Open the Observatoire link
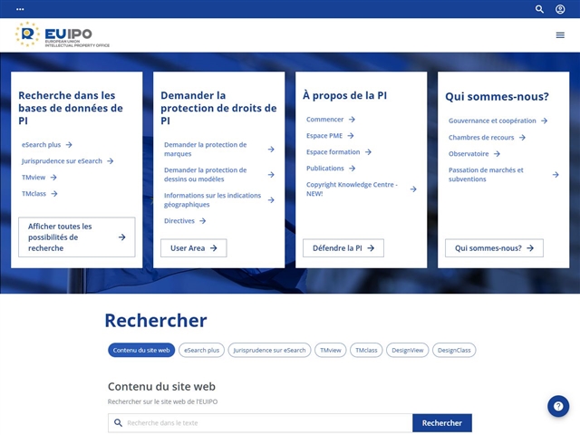The image size is (580, 435). point(469,153)
